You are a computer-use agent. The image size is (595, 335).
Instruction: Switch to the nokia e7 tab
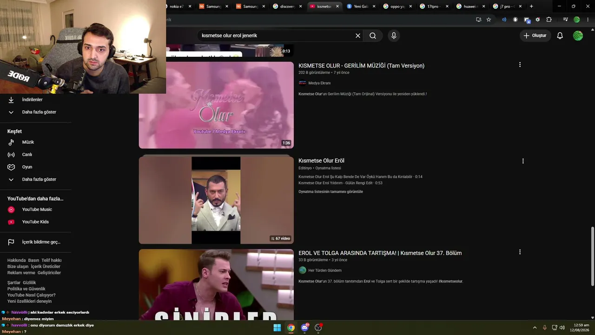(177, 7)
